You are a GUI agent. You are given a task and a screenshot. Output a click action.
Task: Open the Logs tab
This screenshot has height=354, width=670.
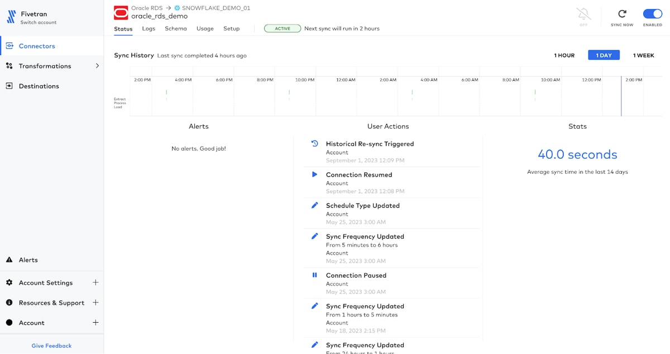tap(149, 28)
